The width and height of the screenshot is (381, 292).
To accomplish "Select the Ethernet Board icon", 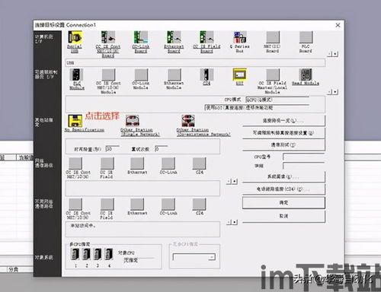I will (x=174, y=37).
